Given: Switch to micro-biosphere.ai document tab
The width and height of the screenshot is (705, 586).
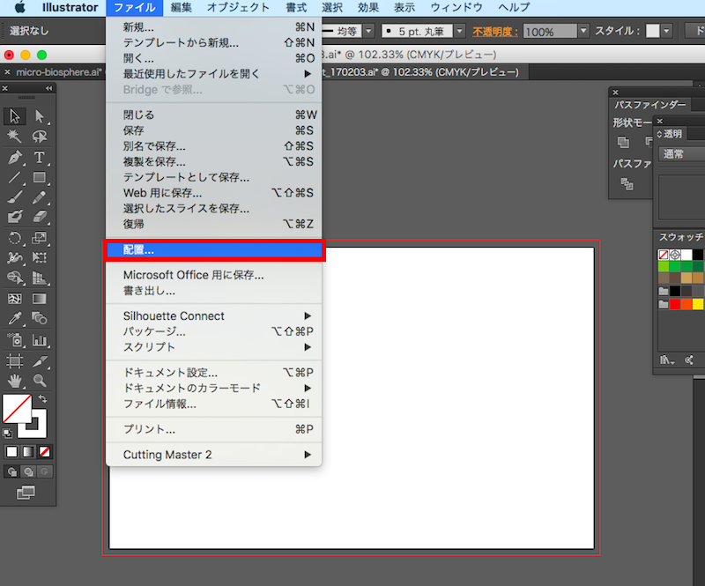Looking at the screenshot, I should click(x=59, y=72).
